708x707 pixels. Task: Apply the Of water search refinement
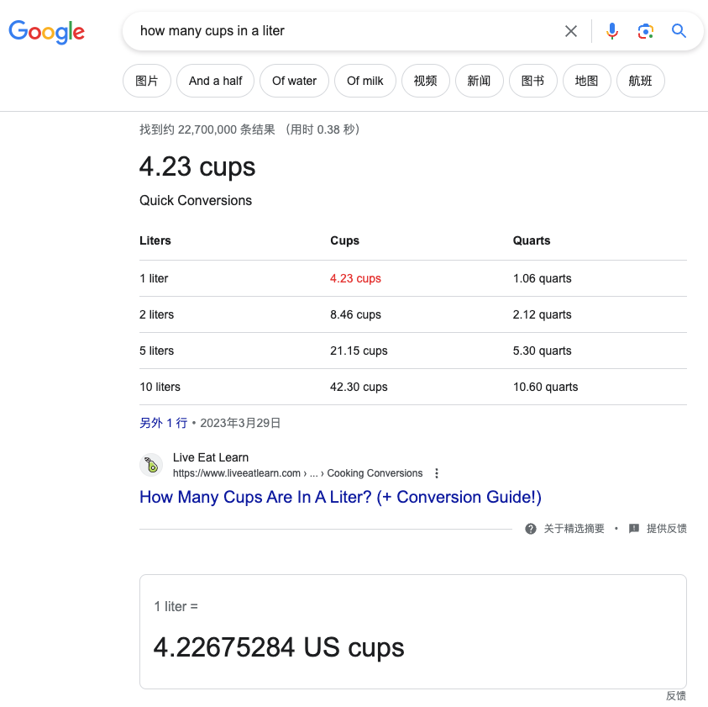tap(294, 81)
